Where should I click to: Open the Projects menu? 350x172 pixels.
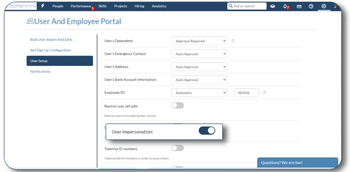tap(121, 6)
